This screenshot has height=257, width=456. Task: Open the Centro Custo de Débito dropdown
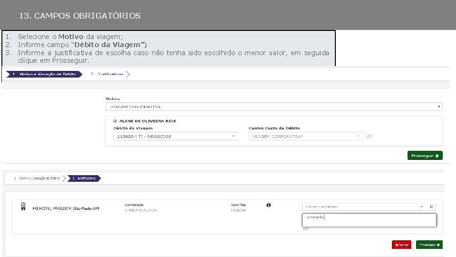coord(306,137)
